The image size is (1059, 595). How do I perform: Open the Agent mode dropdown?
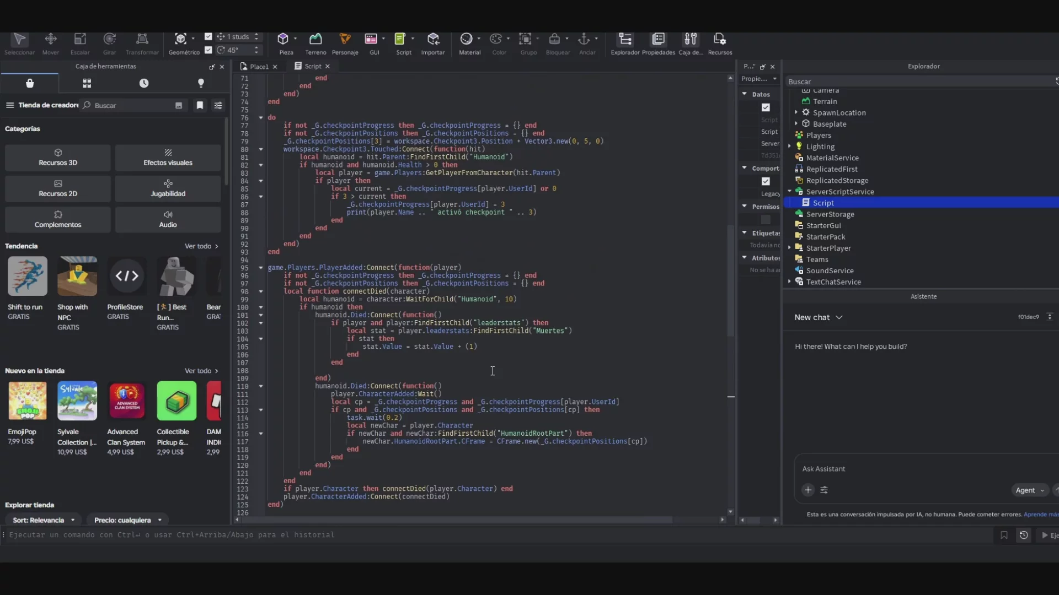point(1030,490)
